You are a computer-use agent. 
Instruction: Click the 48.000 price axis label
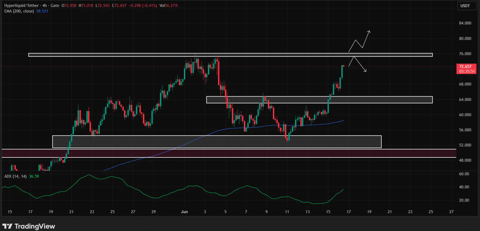pos(465,160)
